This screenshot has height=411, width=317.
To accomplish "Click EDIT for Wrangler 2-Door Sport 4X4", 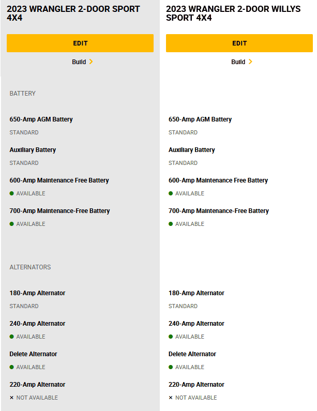I will pos(80,43).
